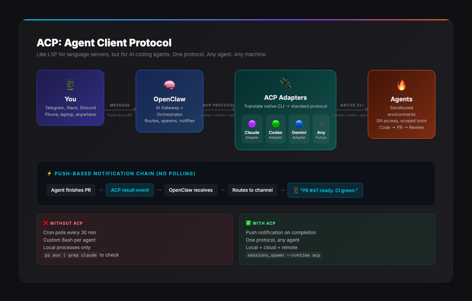Click the MESSAGE arrow label

click(120, 105)
